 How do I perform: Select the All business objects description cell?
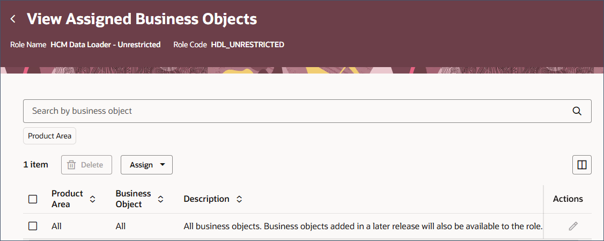363,226
